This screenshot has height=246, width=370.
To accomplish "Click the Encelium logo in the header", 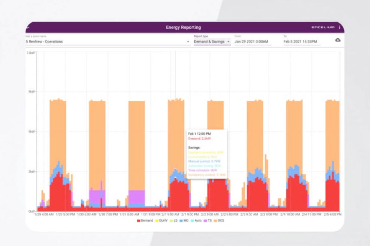I will pyautogui.click(x=323, y=27).
